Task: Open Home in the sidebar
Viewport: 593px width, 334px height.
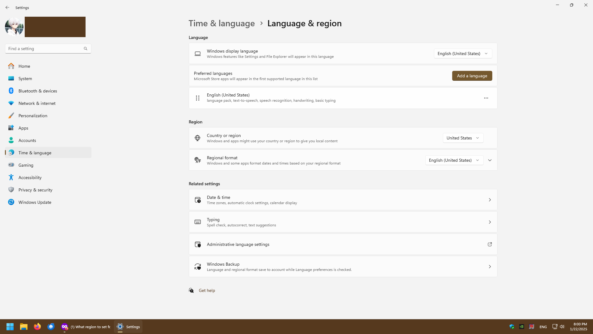Action: [x=48, y=66]
